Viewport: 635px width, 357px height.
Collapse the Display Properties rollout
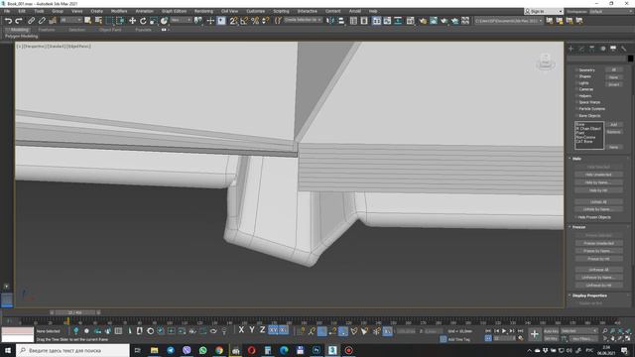(x=589, y=296)
